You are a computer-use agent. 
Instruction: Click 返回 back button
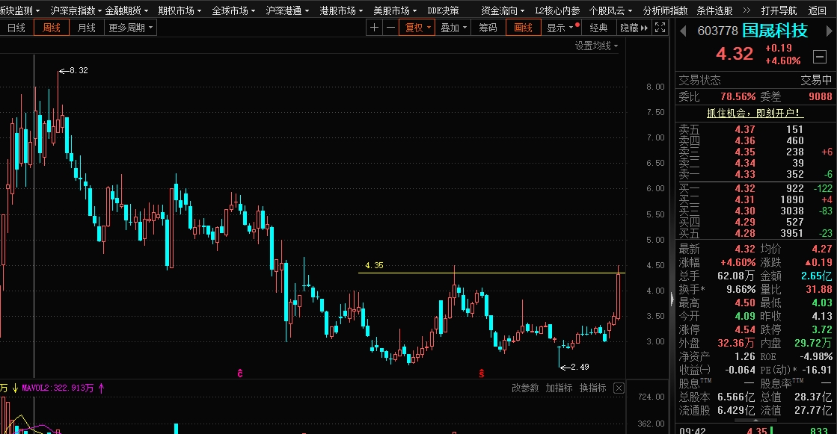click(818, 10)
